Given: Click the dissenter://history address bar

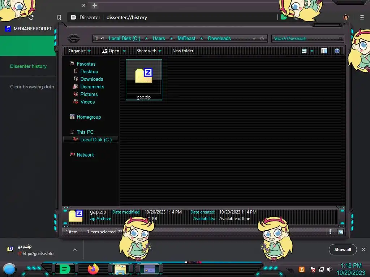Looking at the screenshot, I should (x=172, y=17).
